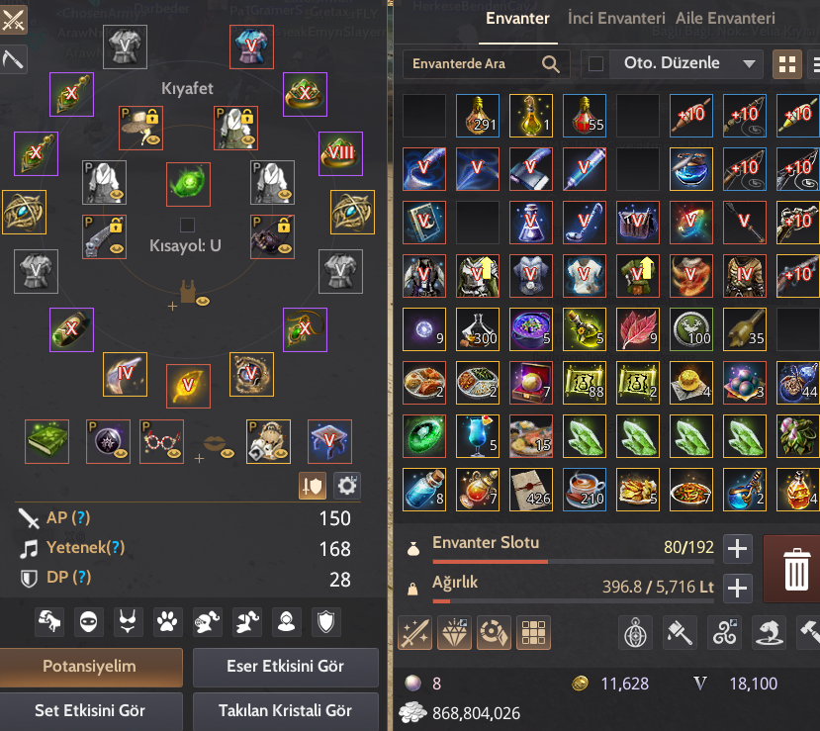This screenshot has width=820, height=731.
Task: Click the Envanterde Ara search field
Action: coord(486,63)
